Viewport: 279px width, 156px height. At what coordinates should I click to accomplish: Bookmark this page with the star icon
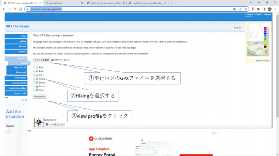coord(245,9)
